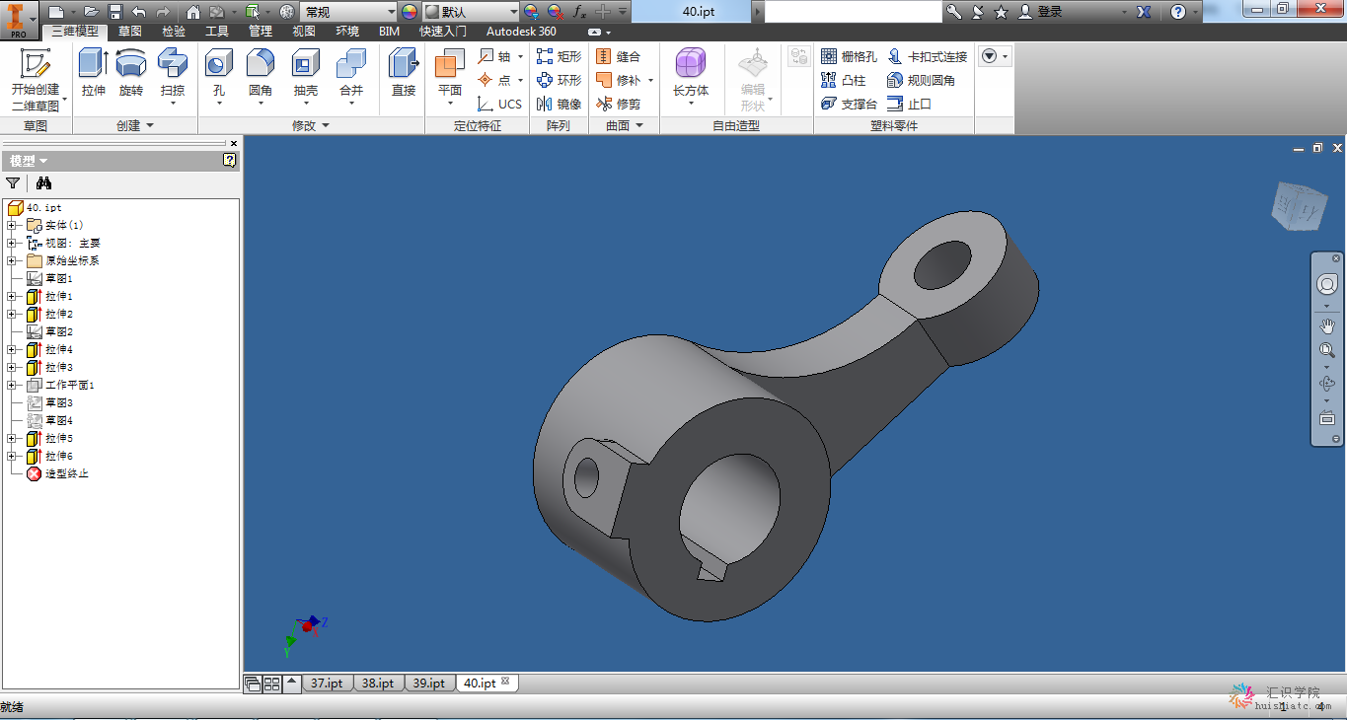Switch to the 视图 ribbon tab
Viewport: 1347px width, 720px height.
coord(304,32)
